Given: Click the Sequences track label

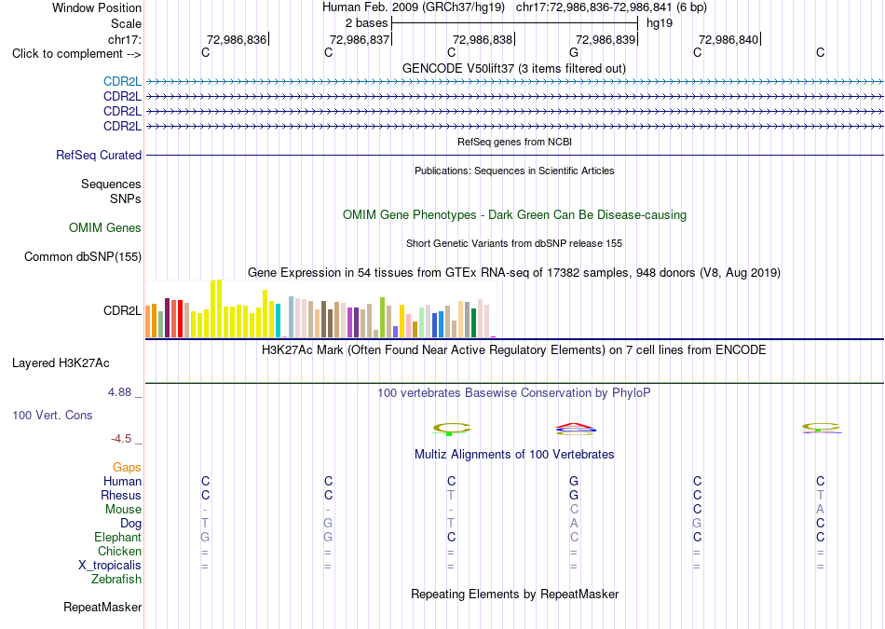Looking at the screenshot, I should pos(111,185).
